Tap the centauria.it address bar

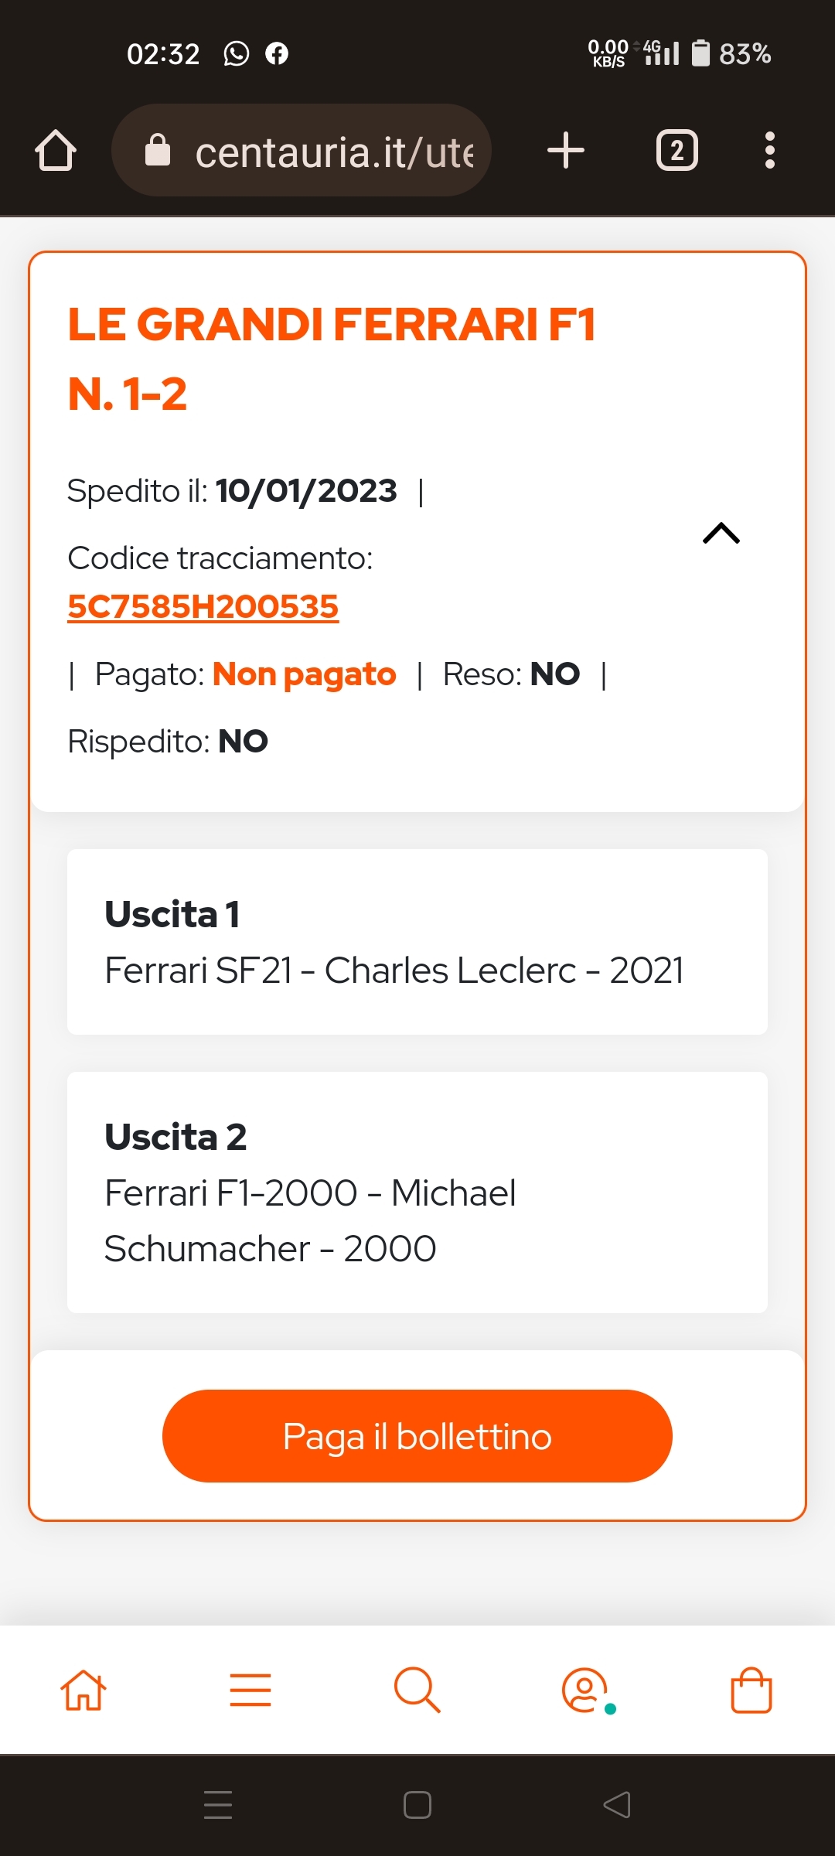coord(302,150)
